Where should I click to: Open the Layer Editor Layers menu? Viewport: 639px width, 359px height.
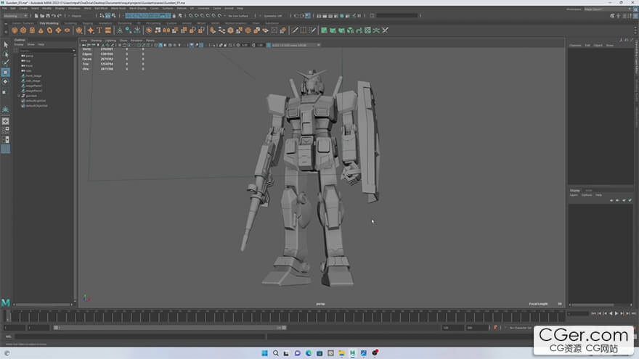[x=574, y=195]
